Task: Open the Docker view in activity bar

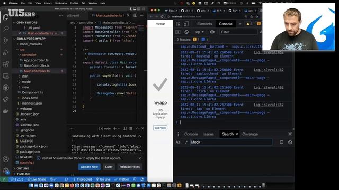Action: (6, 111)
